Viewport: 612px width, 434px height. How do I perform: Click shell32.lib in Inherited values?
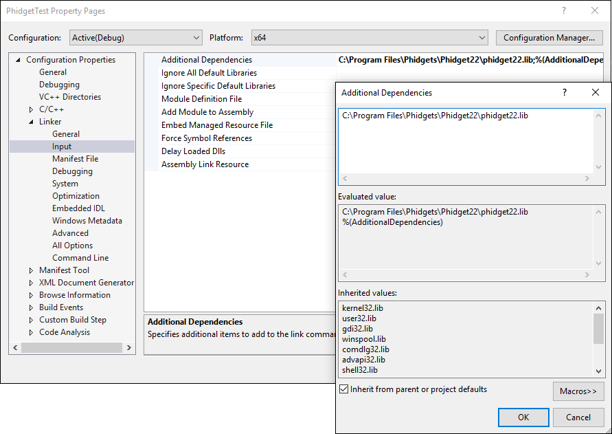coord(360,370)
